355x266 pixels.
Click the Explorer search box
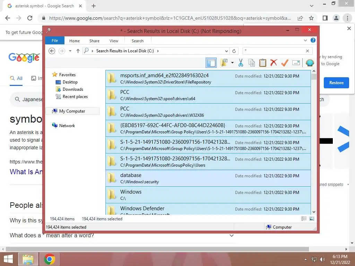pyautogui.click(x=274, y=51)
